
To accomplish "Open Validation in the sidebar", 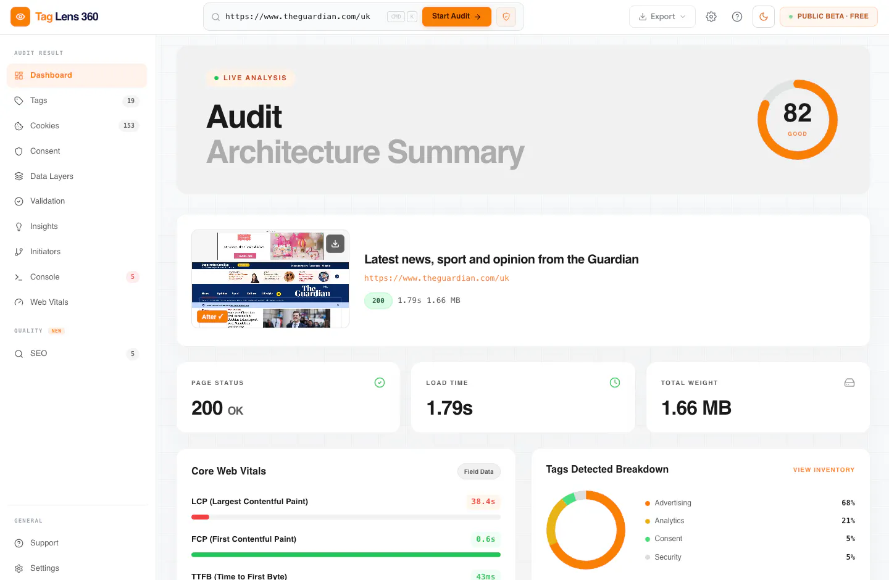I will coord(77,201).
